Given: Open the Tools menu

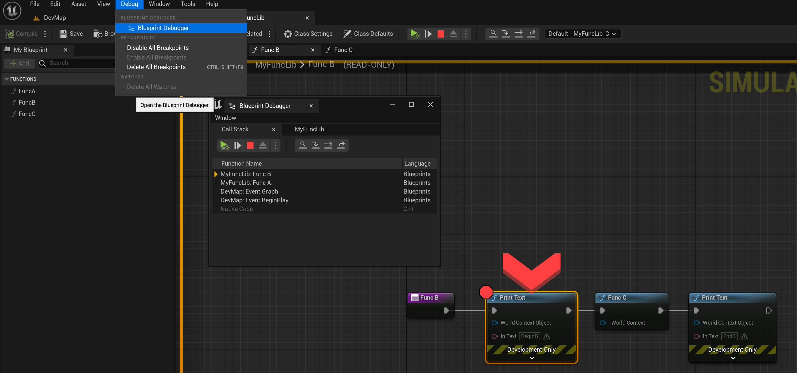Looking at the screenshot, I should click(188, 4).
